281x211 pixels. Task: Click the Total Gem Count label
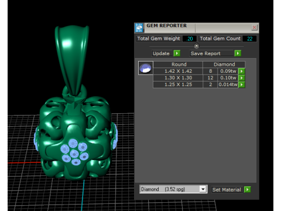[x=220, y=39]
